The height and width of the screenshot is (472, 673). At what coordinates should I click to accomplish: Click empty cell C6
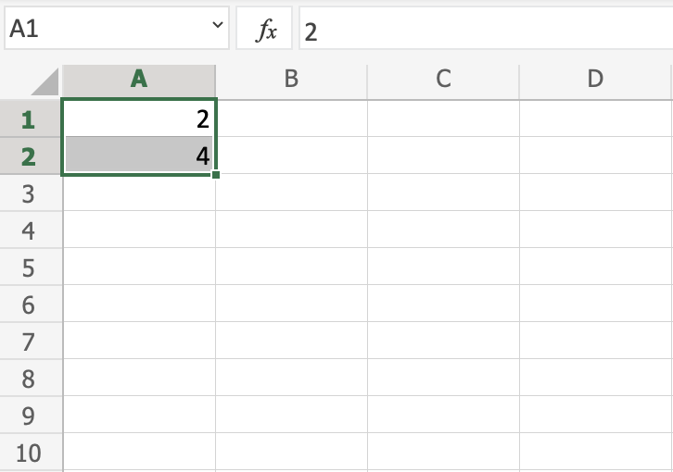pyautogui.click(x=443, y=304)
